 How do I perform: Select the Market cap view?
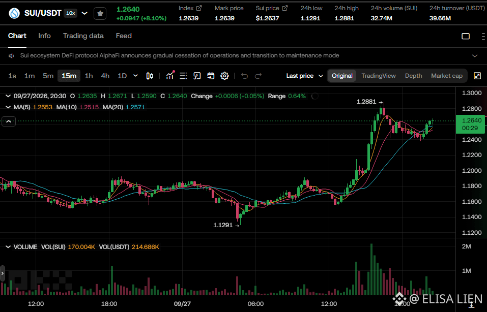click(447, 76)
